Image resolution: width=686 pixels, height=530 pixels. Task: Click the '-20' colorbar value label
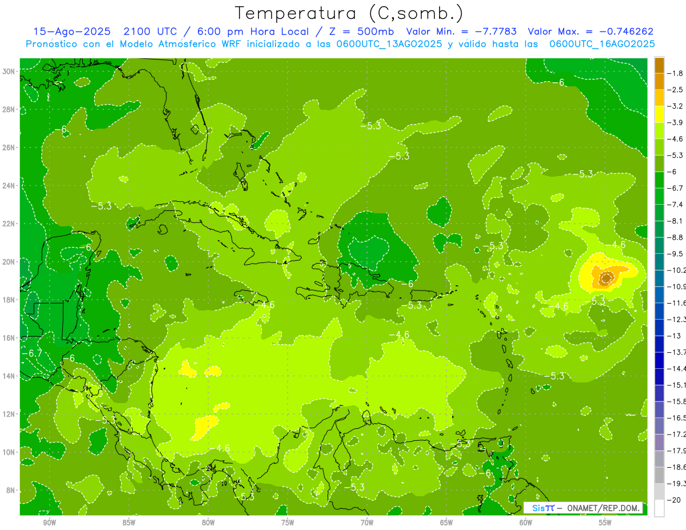pyautogui.click(x=675, y=500)
